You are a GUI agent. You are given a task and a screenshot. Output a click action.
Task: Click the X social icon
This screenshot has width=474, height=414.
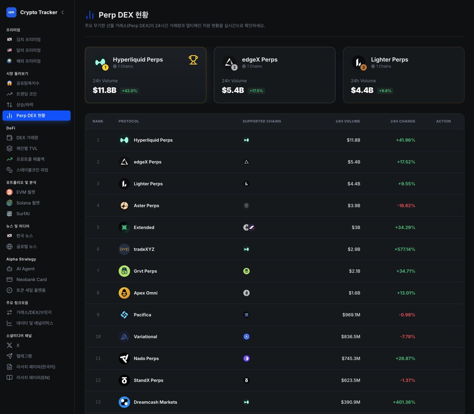pyautogui.click(x=9, y=345)
